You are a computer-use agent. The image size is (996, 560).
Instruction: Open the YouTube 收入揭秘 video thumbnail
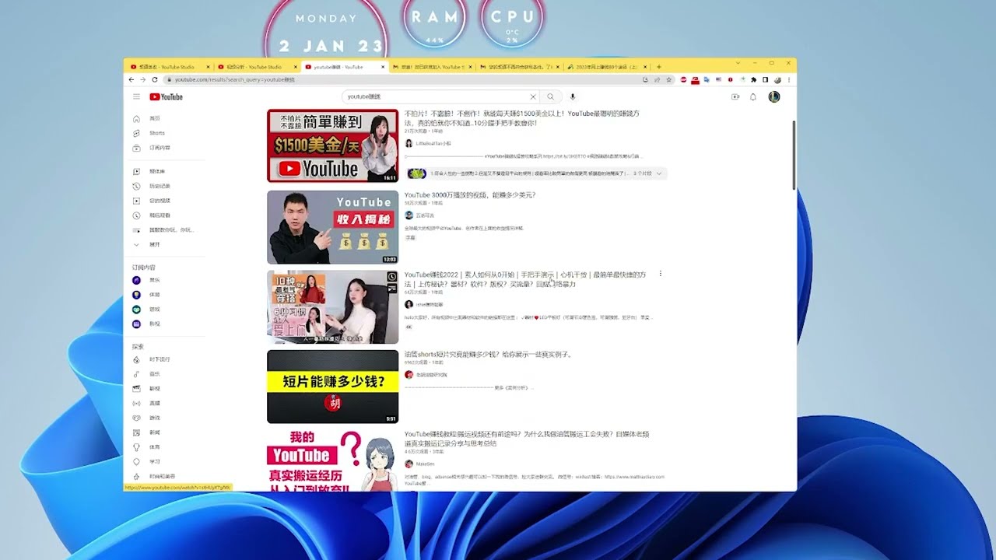pos(332,227)
